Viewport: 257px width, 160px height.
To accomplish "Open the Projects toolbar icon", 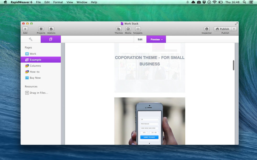I will (x=41, y=29).
